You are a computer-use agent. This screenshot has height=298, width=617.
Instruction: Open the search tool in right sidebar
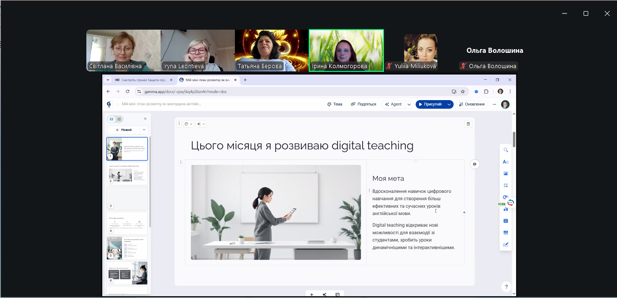(506, 150)
